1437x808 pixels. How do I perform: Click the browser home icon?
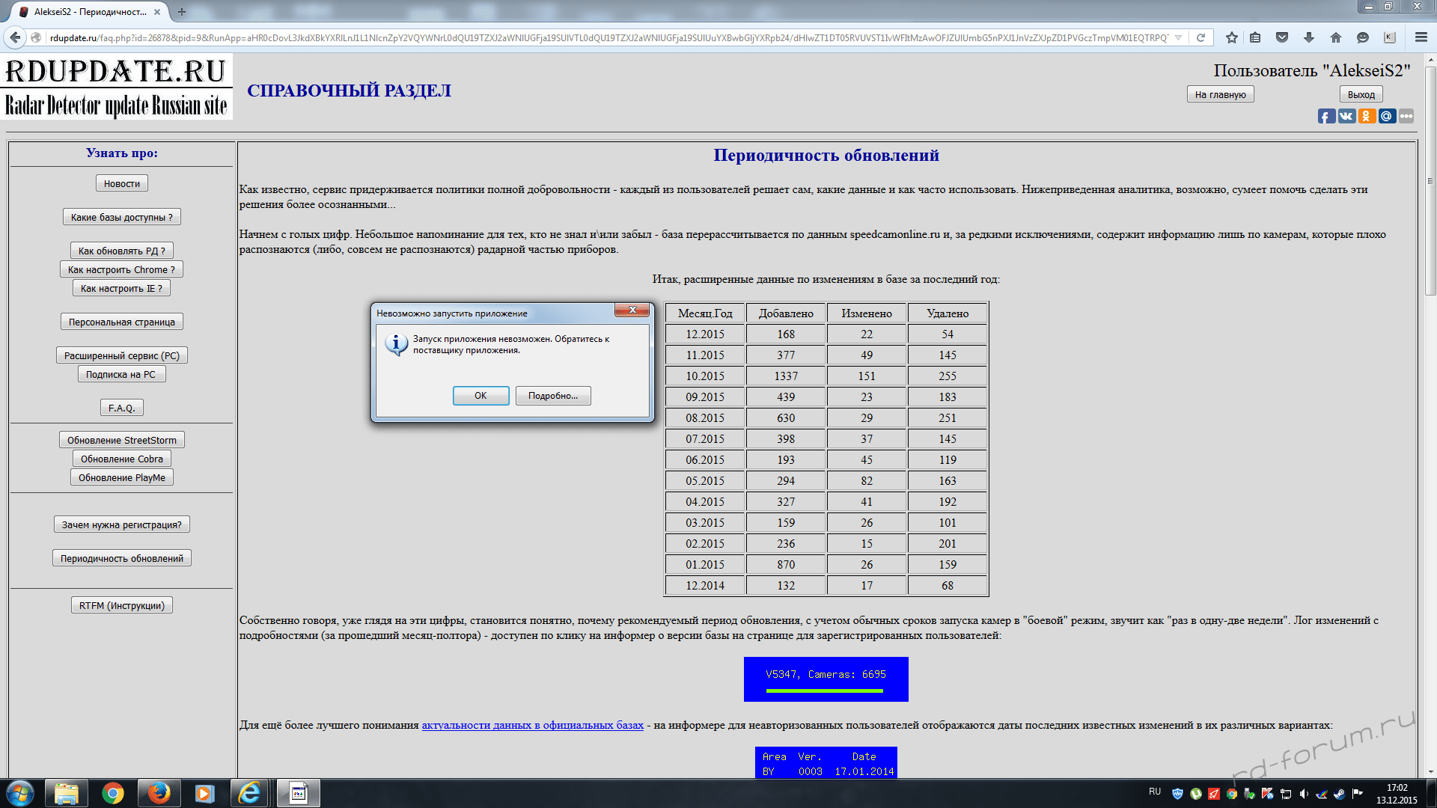(x=1336, y=37)
